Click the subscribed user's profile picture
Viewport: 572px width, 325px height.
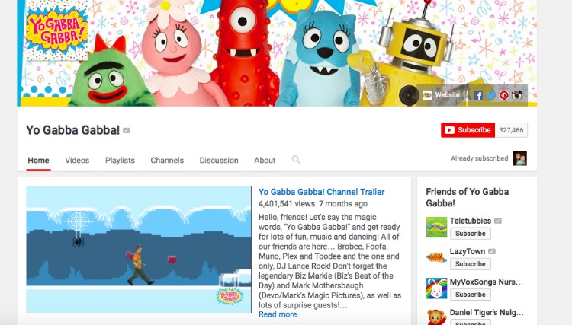click(x=519, y=158)
